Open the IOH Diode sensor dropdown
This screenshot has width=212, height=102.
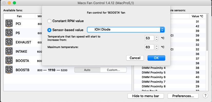pos(126,30)
